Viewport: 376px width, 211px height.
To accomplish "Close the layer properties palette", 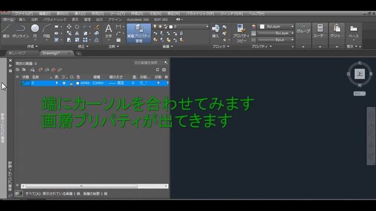I will pos(11,60).
